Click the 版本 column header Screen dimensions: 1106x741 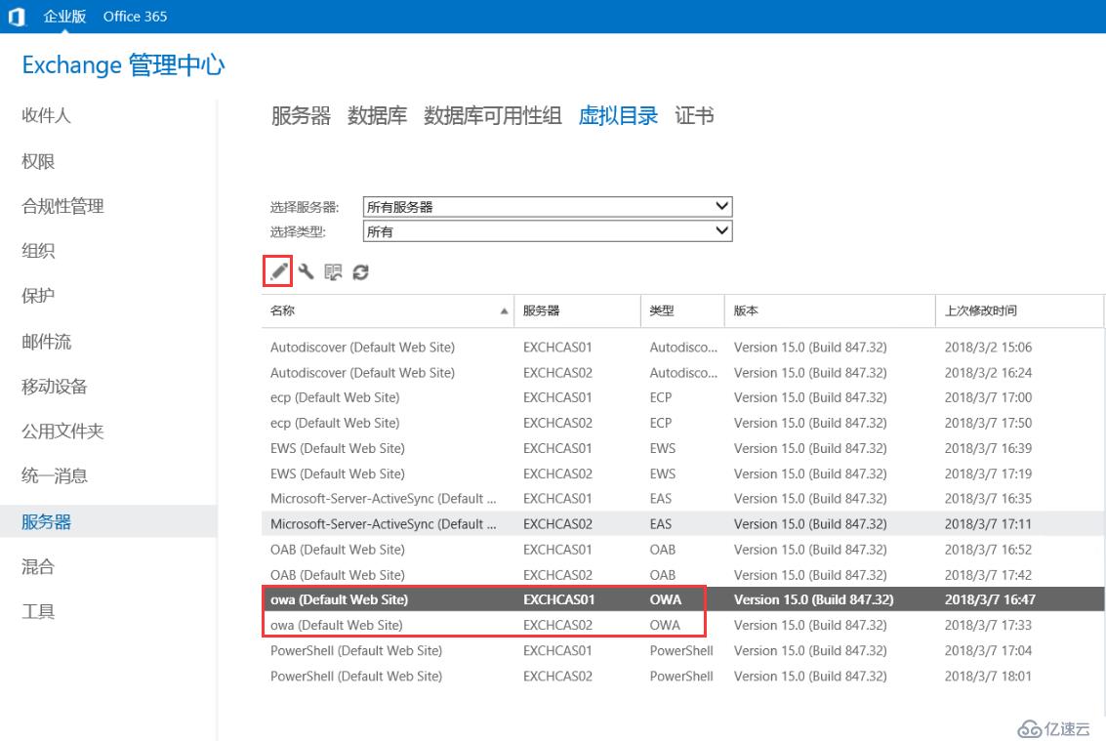pyautogui.click(x=830, y=310)
